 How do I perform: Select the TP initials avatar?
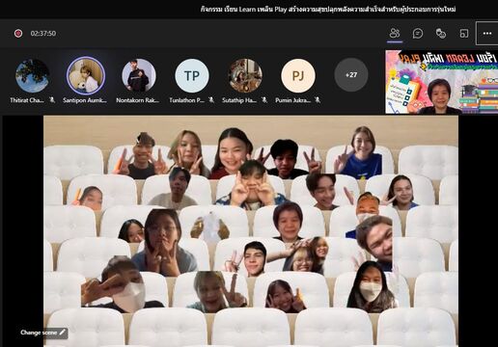[x=192, y=75]
